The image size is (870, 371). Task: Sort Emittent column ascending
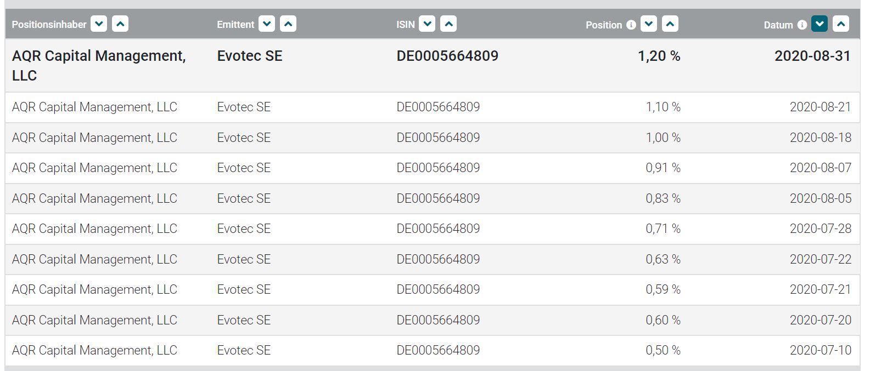288,24
